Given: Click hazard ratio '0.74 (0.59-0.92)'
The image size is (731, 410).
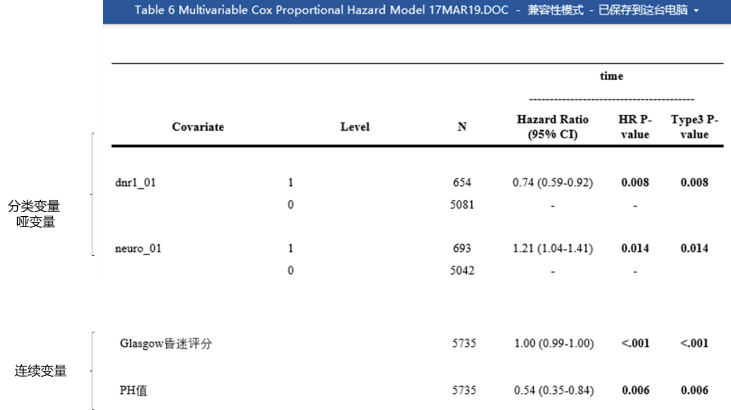Looking at the screenshot, I should pyautogui.click(x=553, y=182).
